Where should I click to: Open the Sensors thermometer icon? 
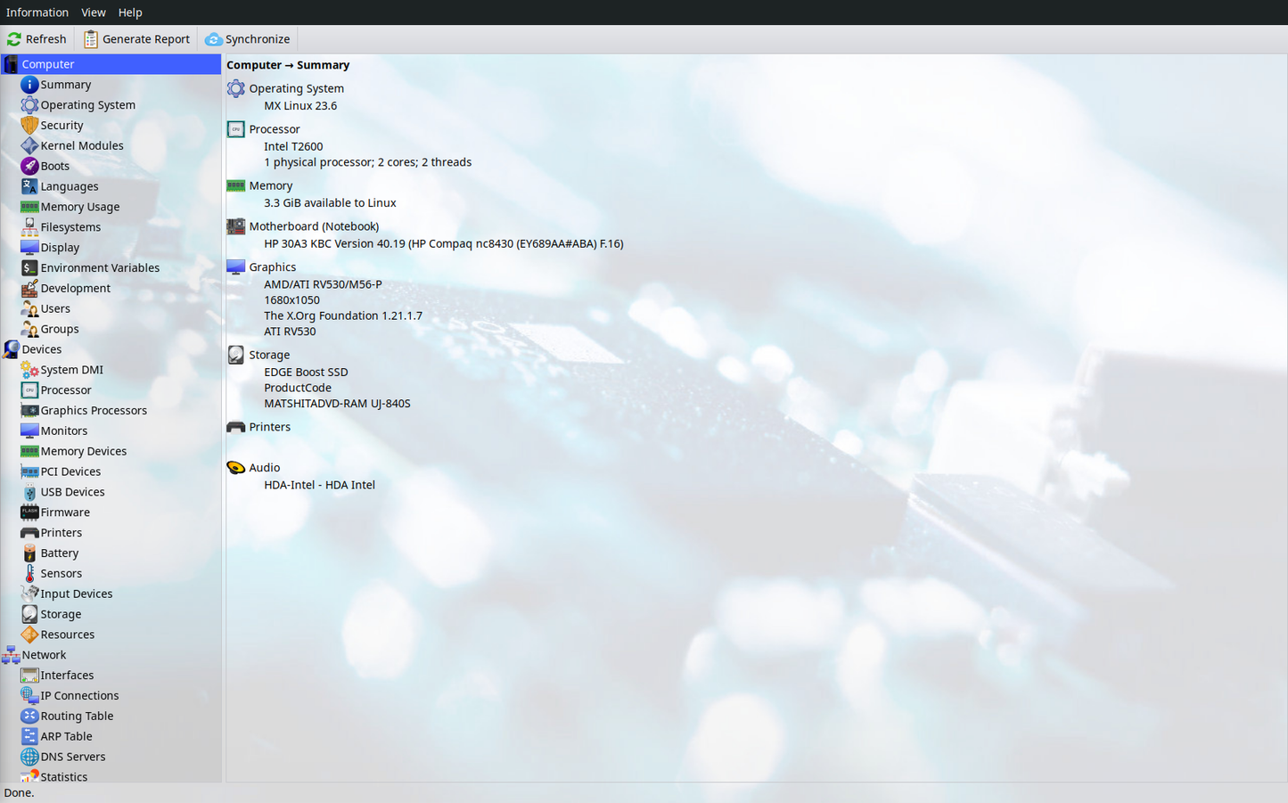point(29,573)
